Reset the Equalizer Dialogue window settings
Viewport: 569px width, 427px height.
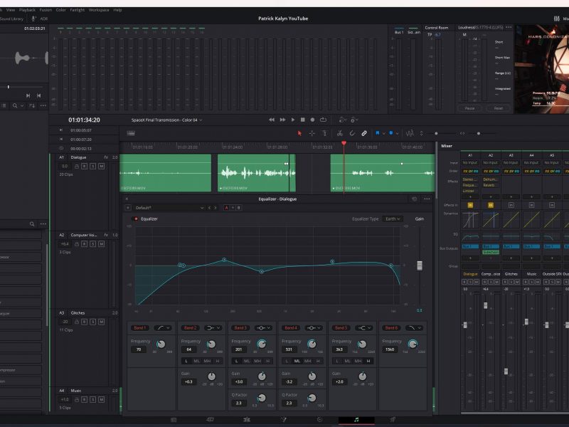point(415,199)
